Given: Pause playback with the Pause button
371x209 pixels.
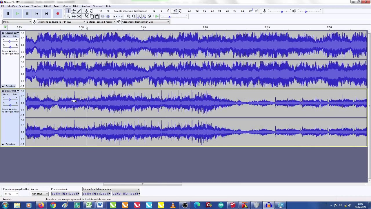Looking at the screenshot, I should click(x=8, y=14).
